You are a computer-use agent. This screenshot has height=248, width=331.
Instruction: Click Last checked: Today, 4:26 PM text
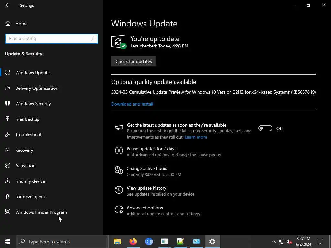(159, 46)
